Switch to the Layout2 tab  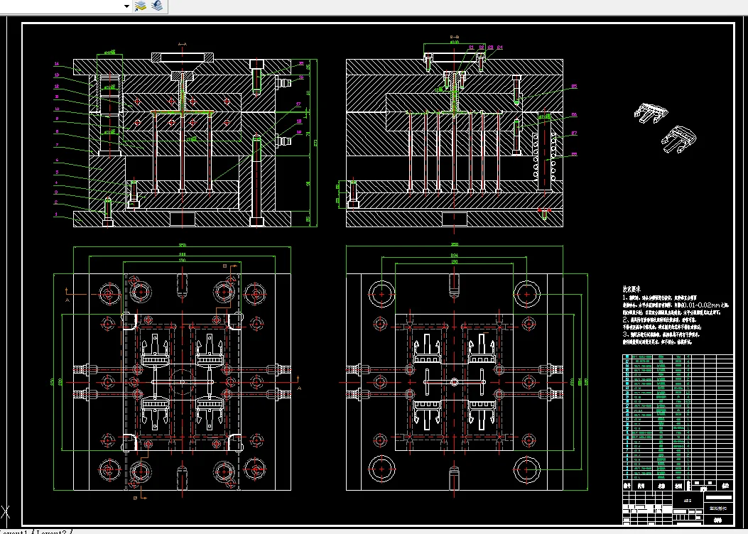click(52, 531)
